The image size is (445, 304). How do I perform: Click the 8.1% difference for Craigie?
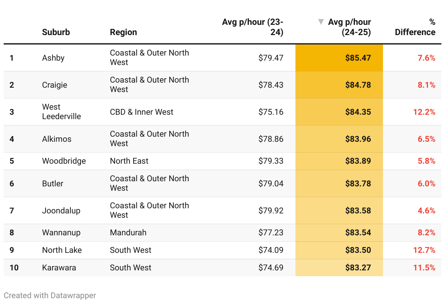[426, 85]
